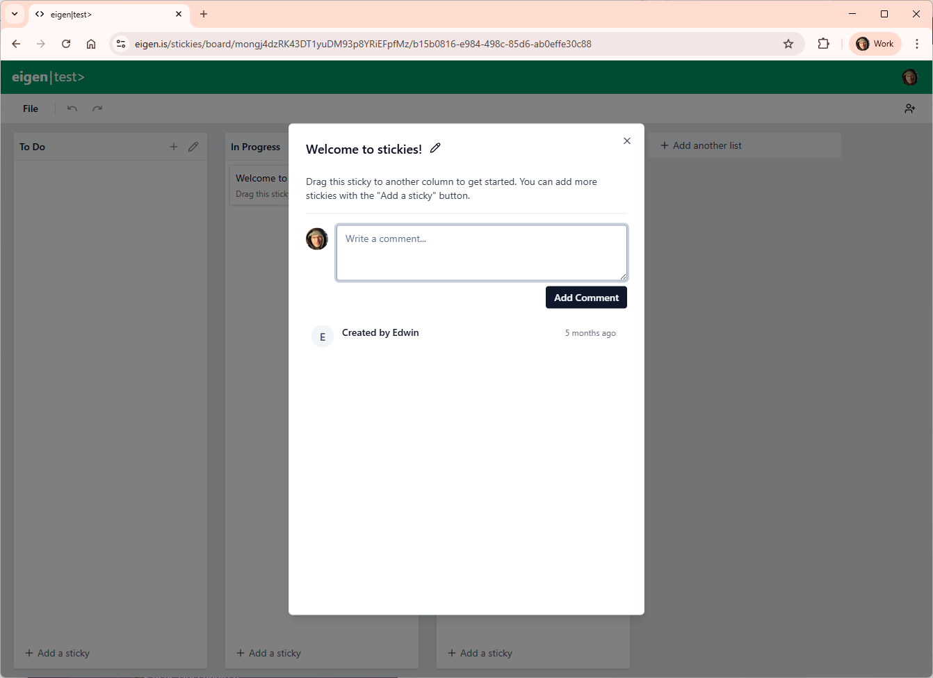Edit the To Do list name pencil
Viewport: 933px width, 678px height.
tap(193, 147)
